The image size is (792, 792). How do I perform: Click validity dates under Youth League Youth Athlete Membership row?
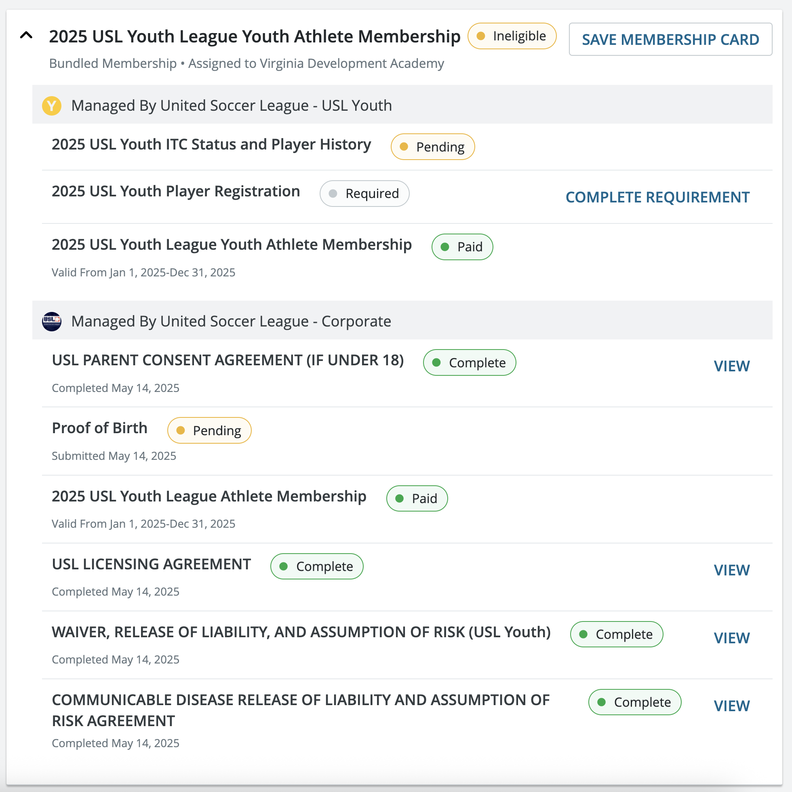pos(143,273)
